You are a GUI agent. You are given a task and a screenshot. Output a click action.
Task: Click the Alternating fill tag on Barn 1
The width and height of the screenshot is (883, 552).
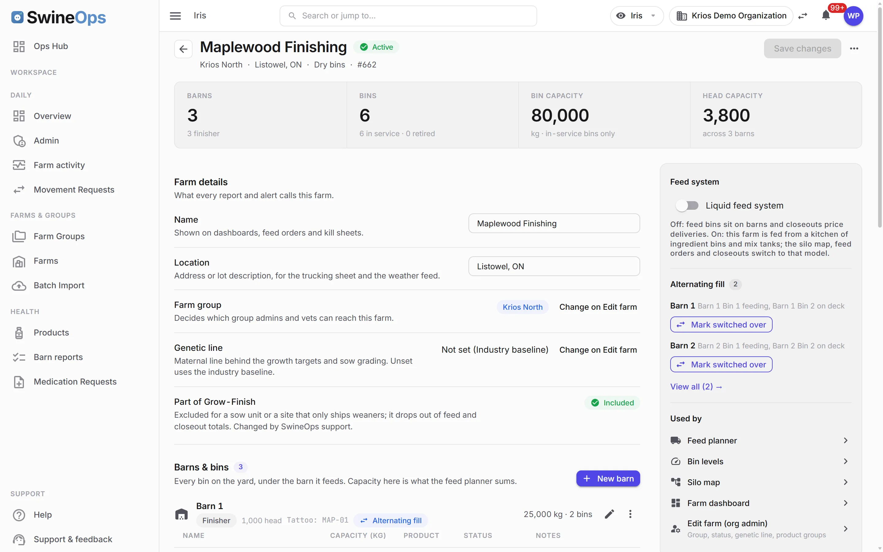tap(391, 521)
